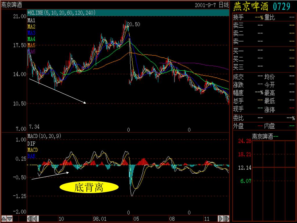The image size is (297, 223).
Task: Click the 17.50 price axis label
Action: [20, 45]
